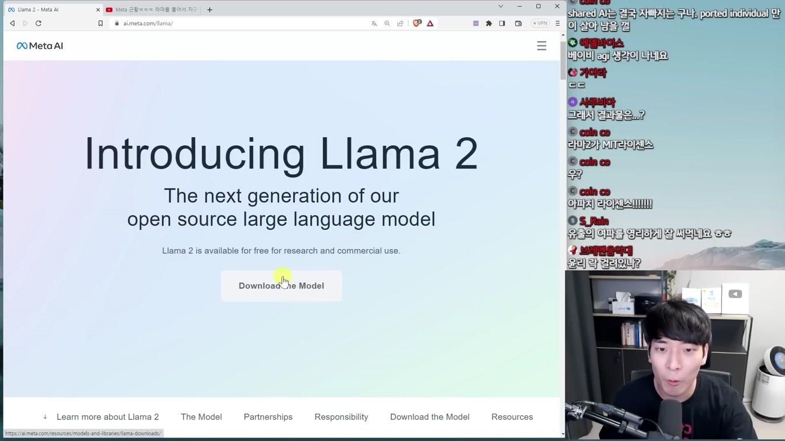Click the browser forward arrow
Viewport: 785px width, 441px height.
25,23
